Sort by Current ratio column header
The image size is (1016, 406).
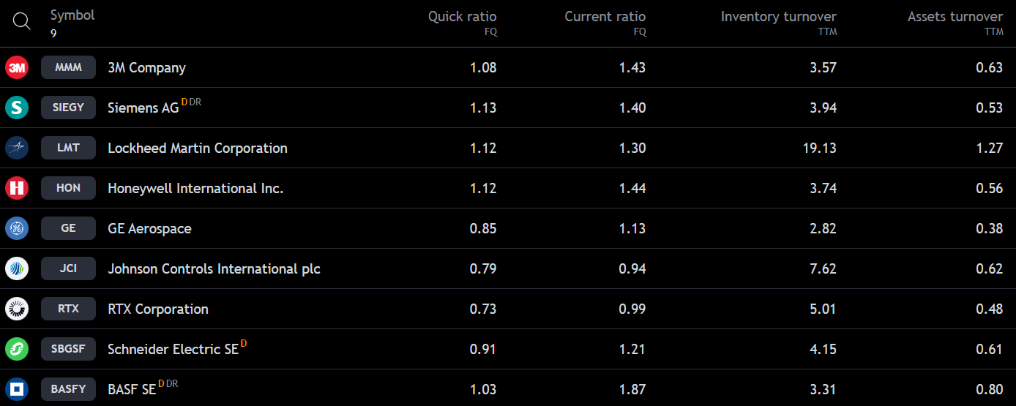click(x=605, y=17)
